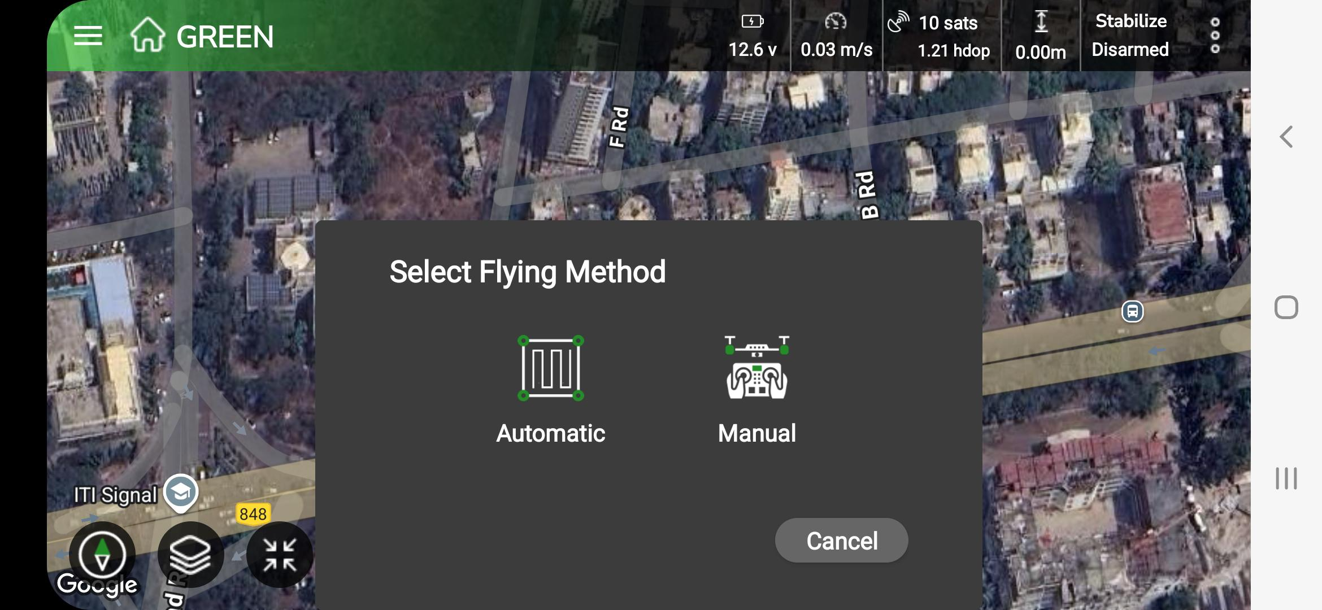Image resolution: width=1322 pixels, height=610 pixels.
Task: Tap the ITI Signal school marker
Action: (x=181, y=493)
